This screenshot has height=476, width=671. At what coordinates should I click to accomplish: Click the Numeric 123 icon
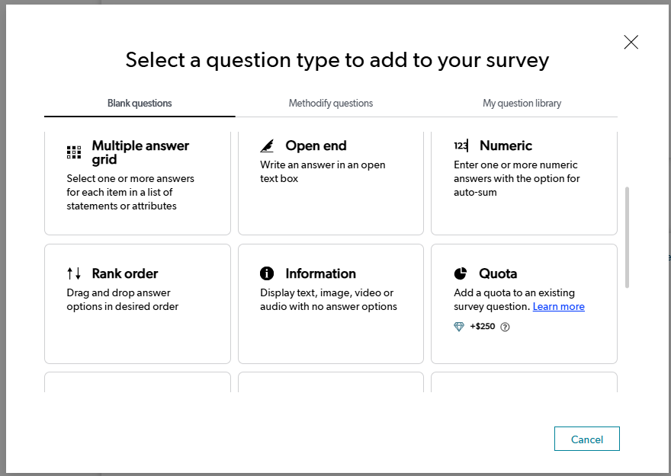pyautogui.click(x=461, y=146)
